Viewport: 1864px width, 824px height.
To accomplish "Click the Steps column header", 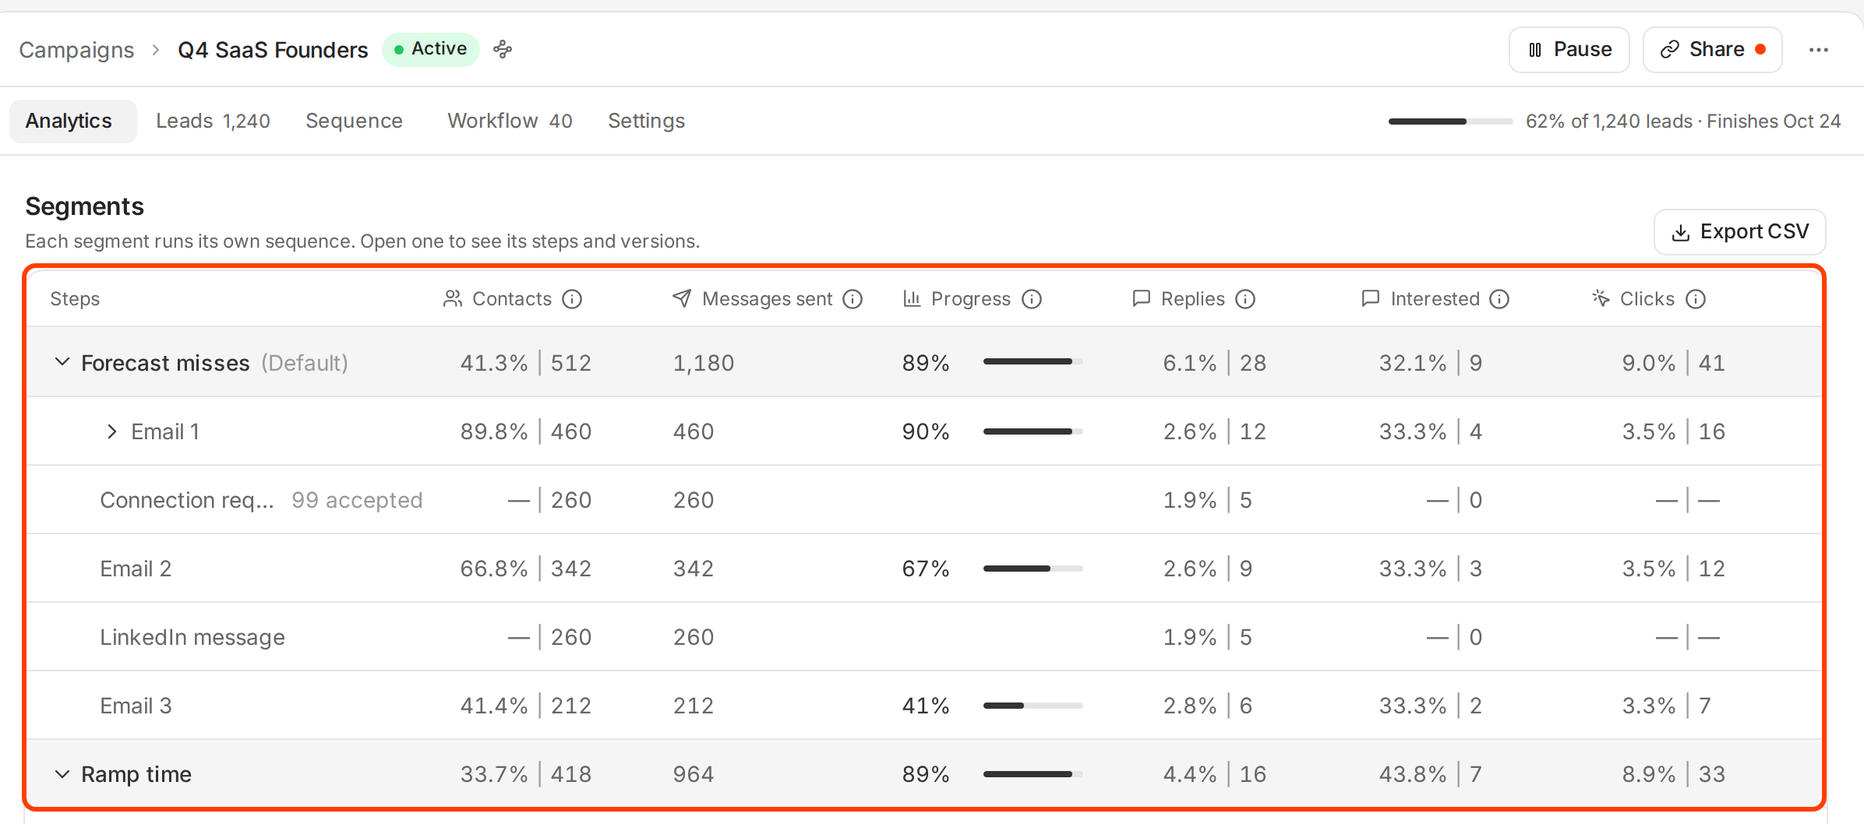I will click(75, 299).
